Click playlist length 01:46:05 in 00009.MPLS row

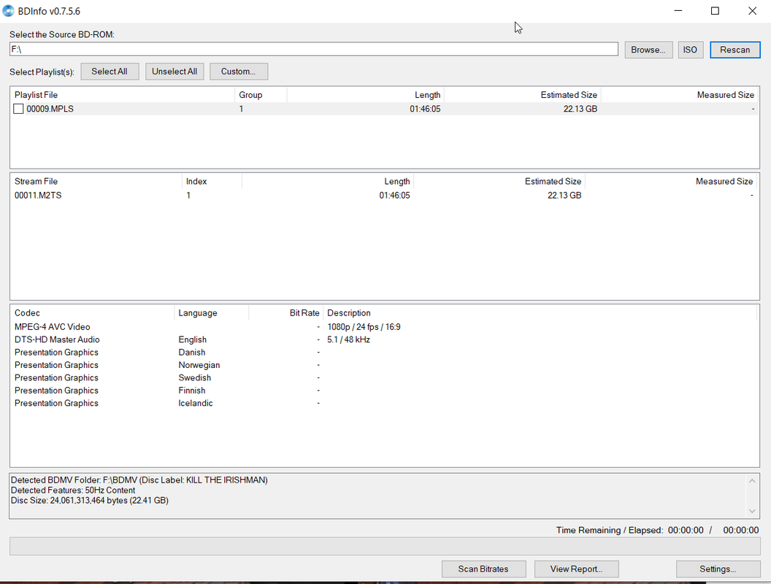pos(426,109)
